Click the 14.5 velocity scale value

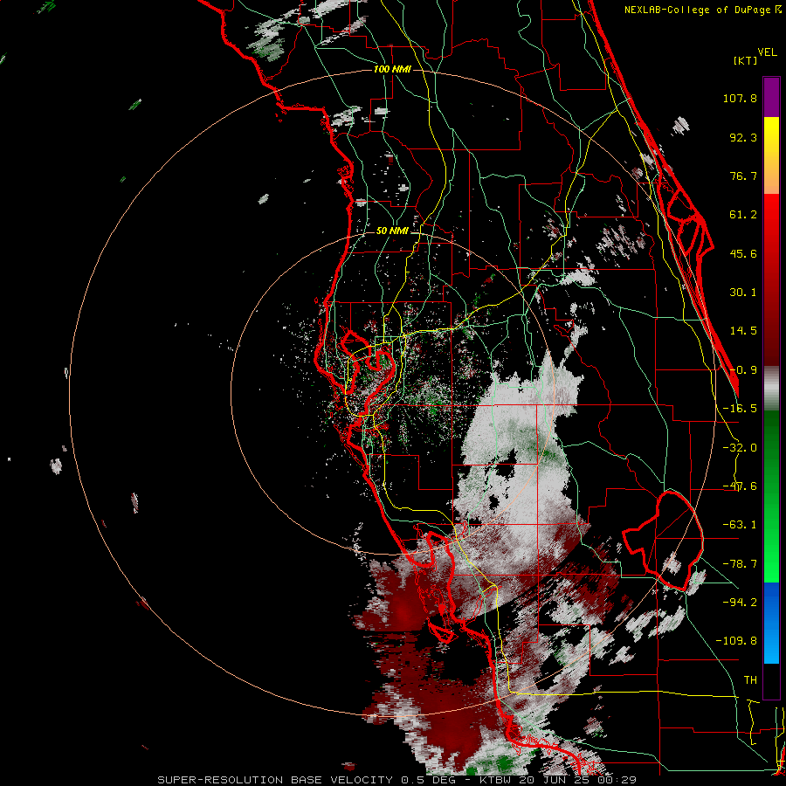click(743, 331)
